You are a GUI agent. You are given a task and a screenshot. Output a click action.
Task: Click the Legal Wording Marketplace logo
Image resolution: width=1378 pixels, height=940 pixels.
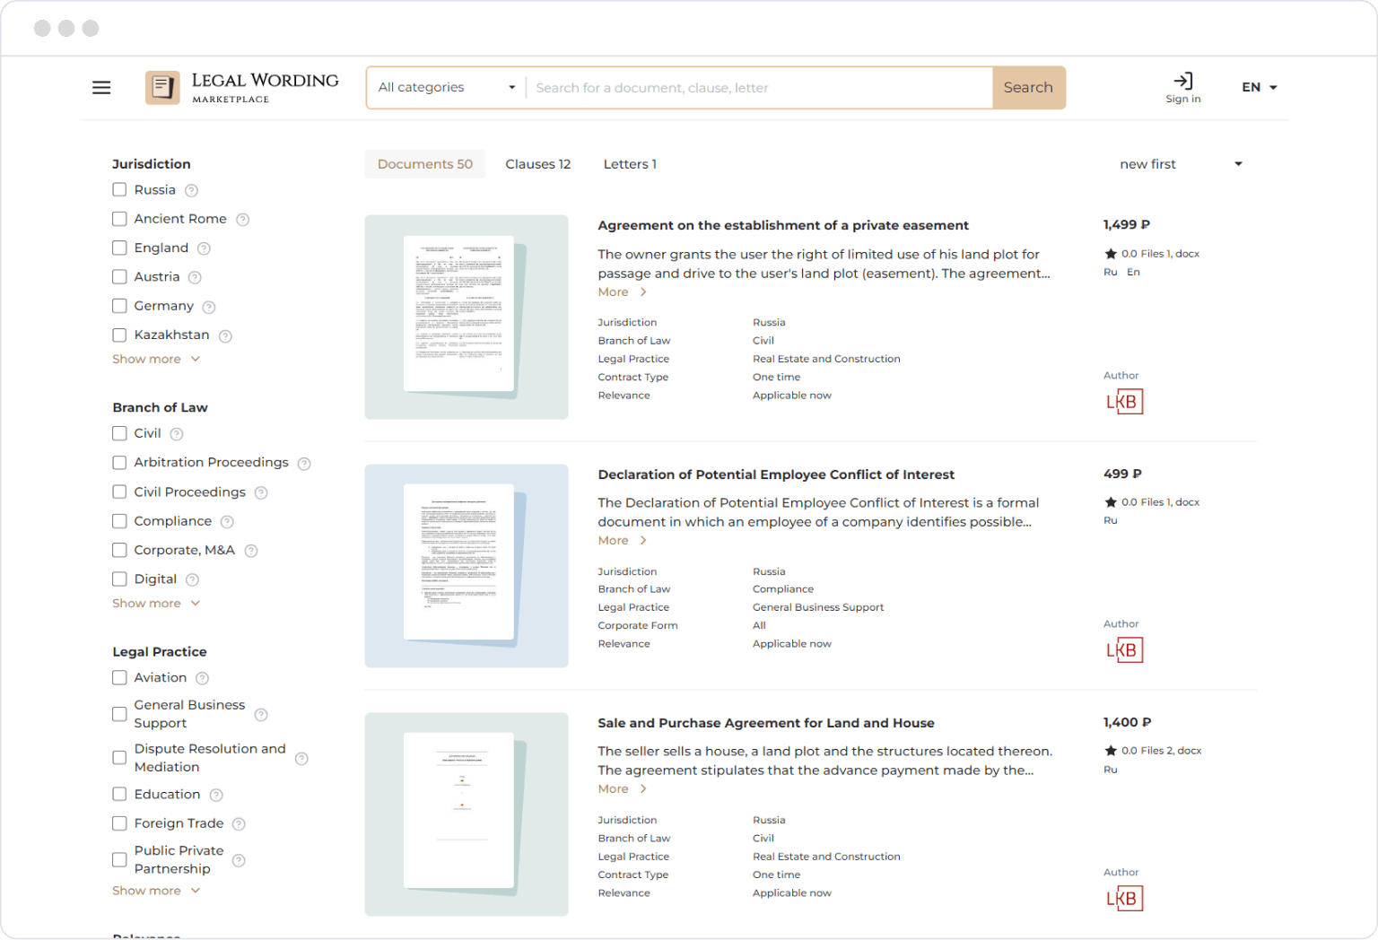(242, 88)
